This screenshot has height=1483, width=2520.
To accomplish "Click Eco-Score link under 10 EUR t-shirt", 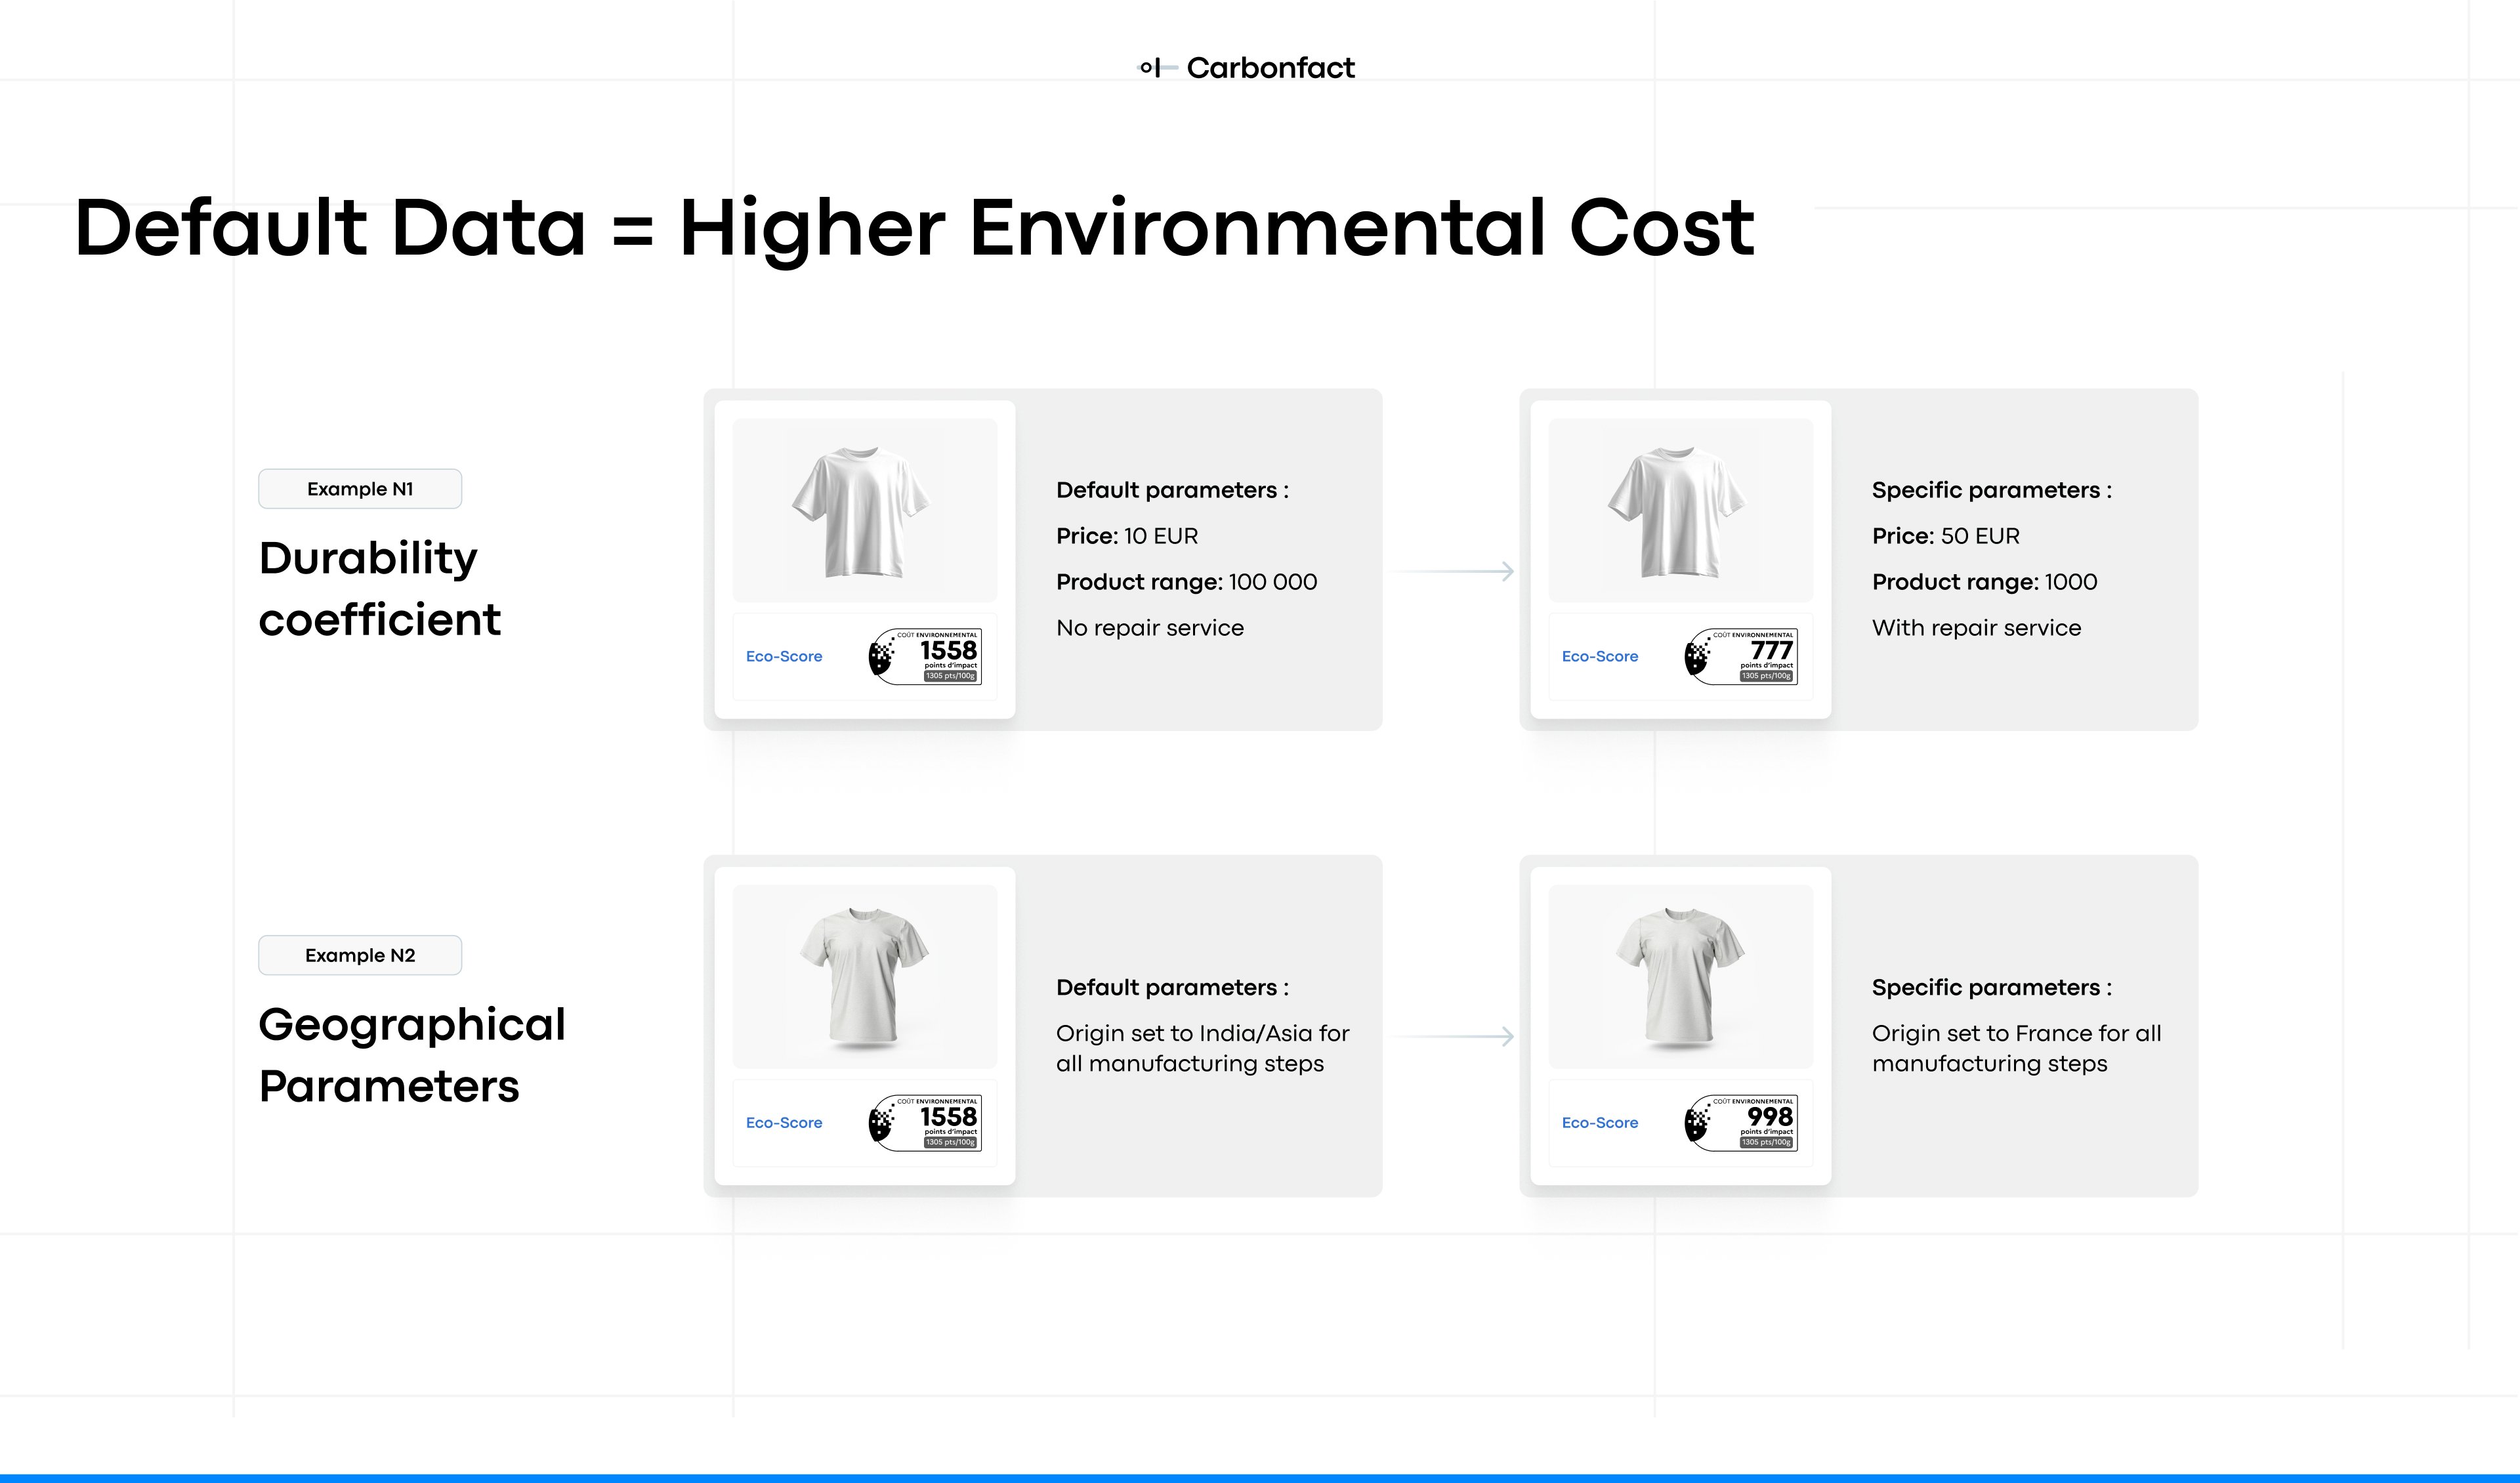I will (x=784, y=656).
